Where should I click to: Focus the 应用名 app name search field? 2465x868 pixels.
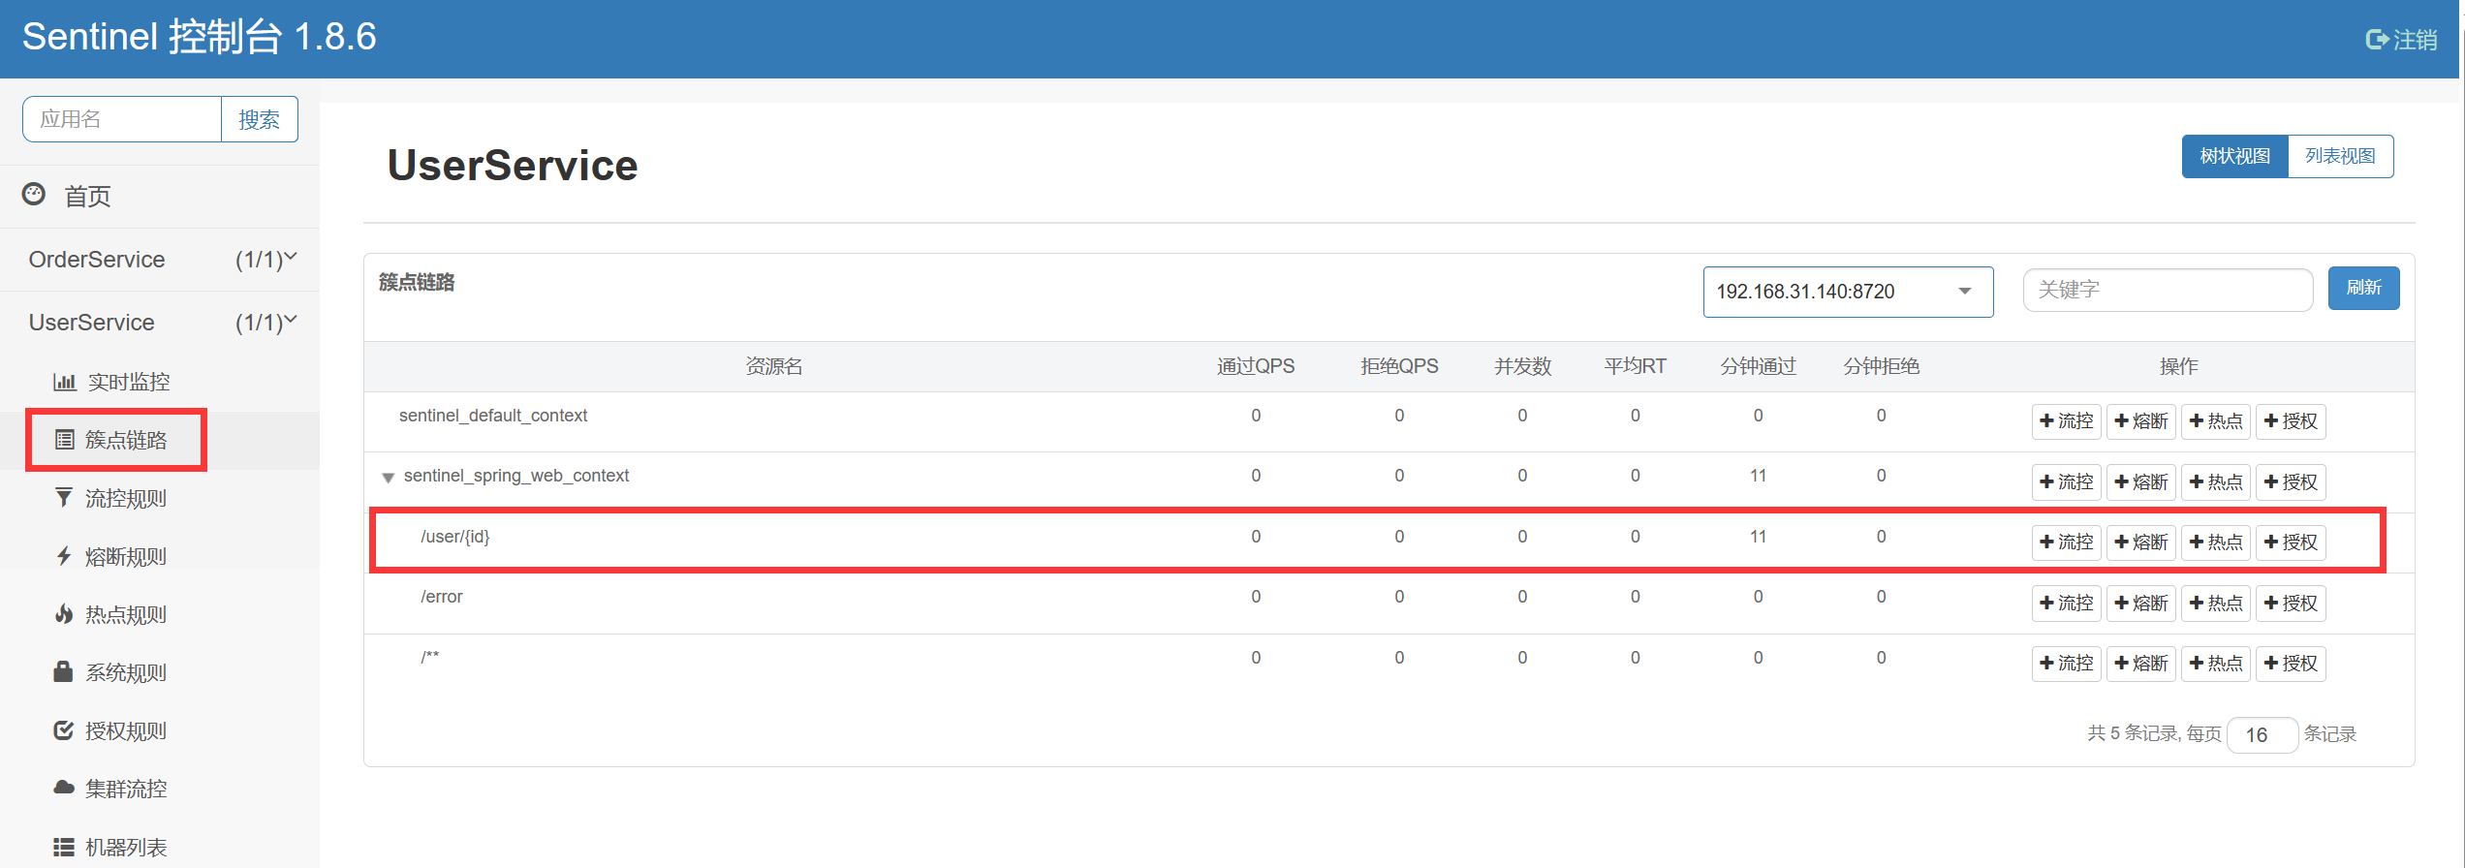pyautogui.click(x=122, y=119)
